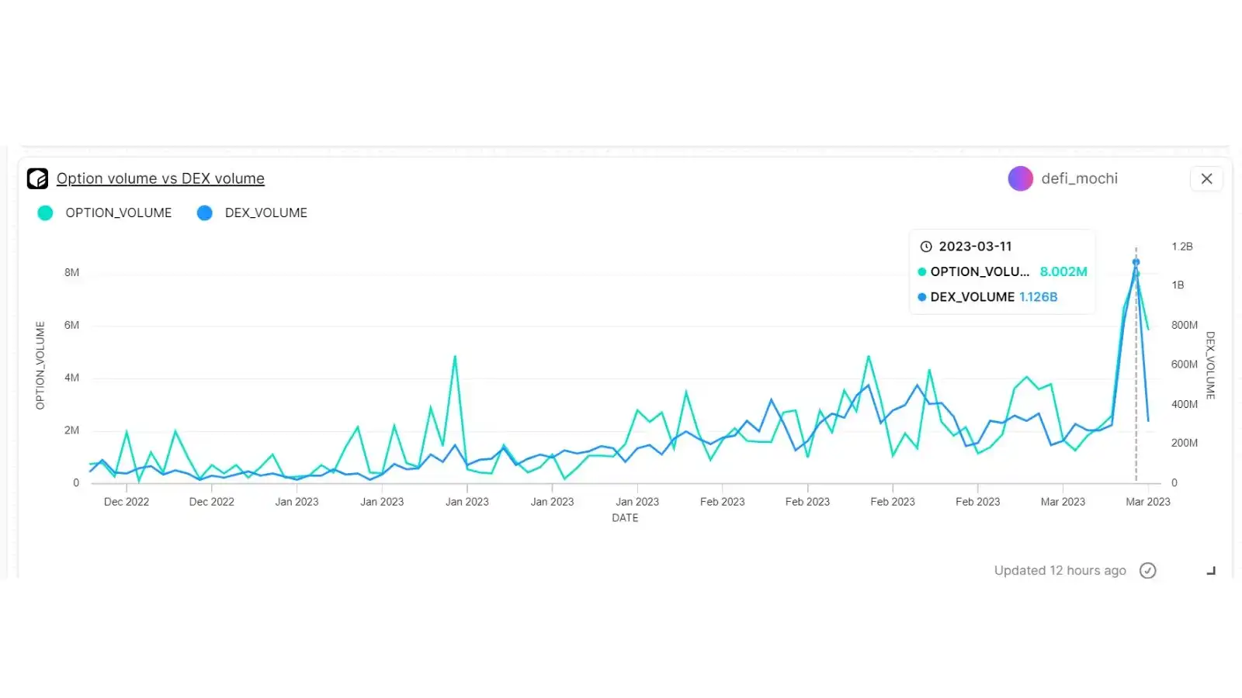The height and width of the screenshot is (698, 1242).
Task: Click the 2M tick on the left axis
Action: (71, 430)
